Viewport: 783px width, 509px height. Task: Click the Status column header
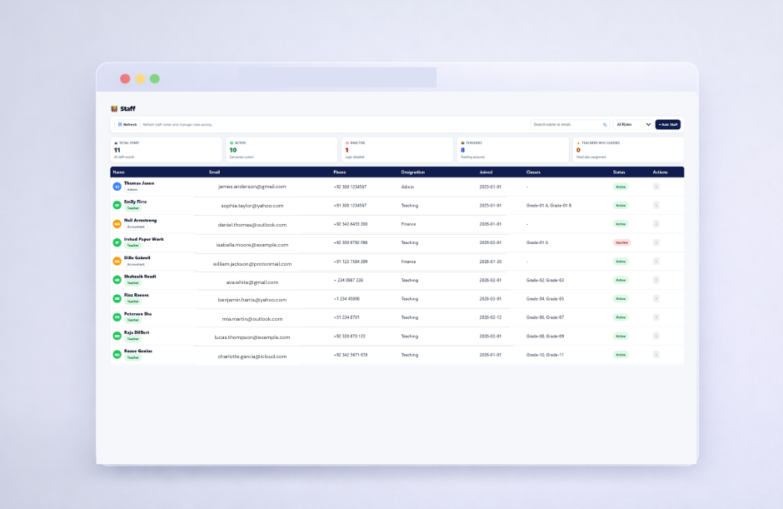pyautogui.click(x=619, y=172)
